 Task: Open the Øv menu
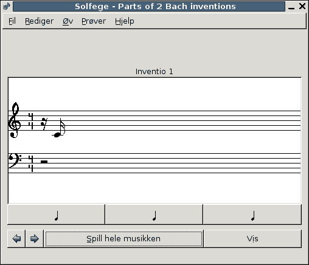click(68, 21)
